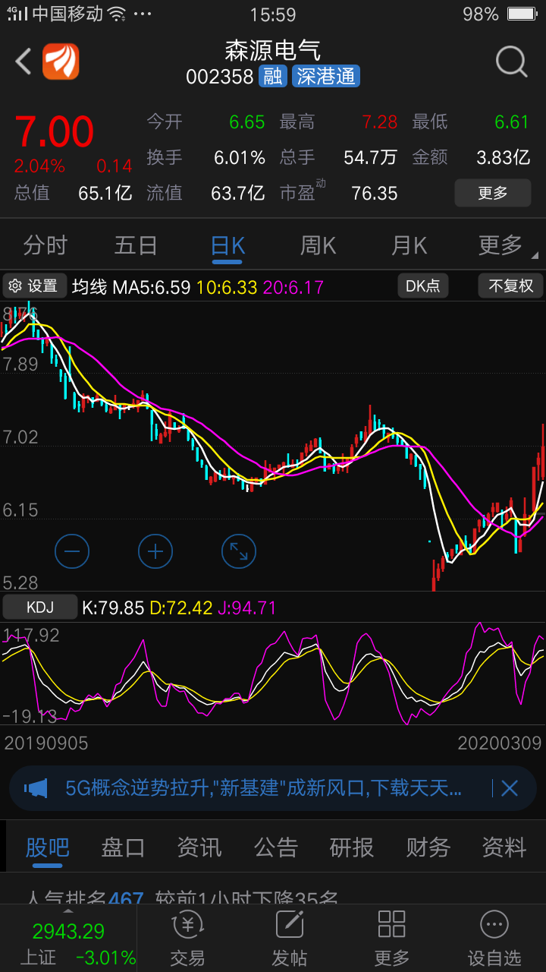This screenshot has height=972, width=546.
Task: Tap the 深港通 badge
Action: 326,76
